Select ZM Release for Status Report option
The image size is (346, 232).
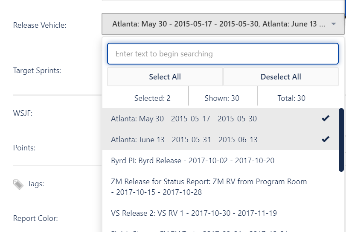click(x=221, y=187)
